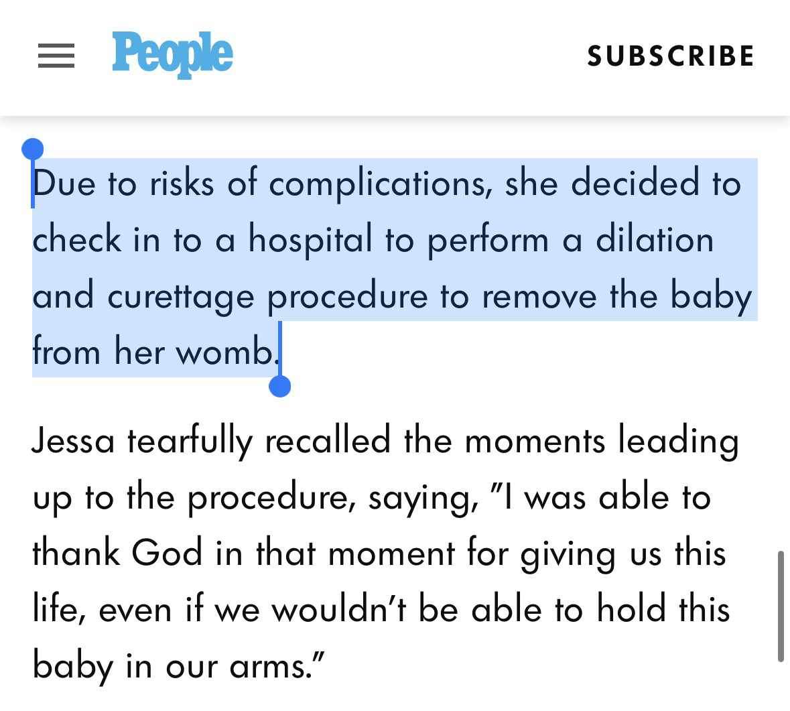Tap the word "God" in the quote
Image resolution: width=790 pixels, height=711 pixels.
coord(167,554)
